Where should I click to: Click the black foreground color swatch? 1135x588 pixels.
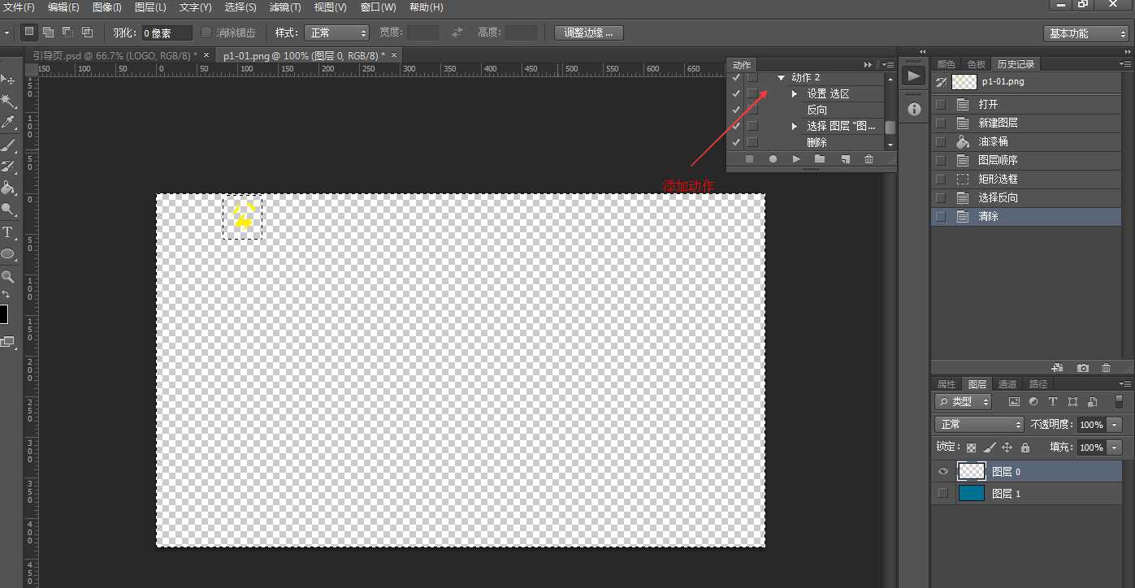click(3, 314)
